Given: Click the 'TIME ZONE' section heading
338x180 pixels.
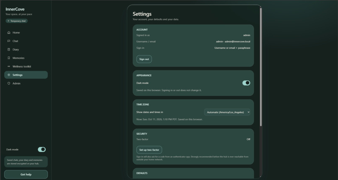Looking at the screenshot, I should [143, 104].
